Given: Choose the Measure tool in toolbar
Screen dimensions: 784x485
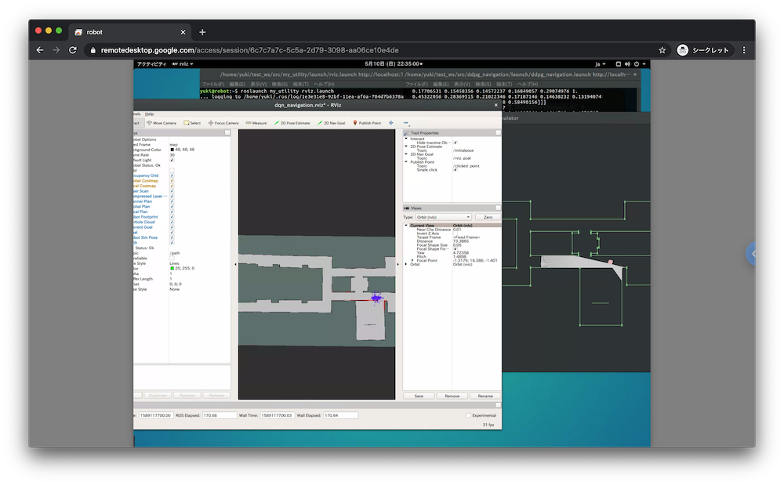Looking at the screenshot, I should coord(256,123).
